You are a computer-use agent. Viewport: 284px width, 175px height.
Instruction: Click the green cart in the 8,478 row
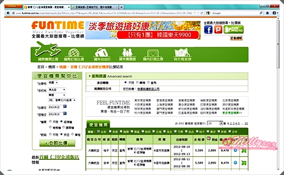pos(244,150)
